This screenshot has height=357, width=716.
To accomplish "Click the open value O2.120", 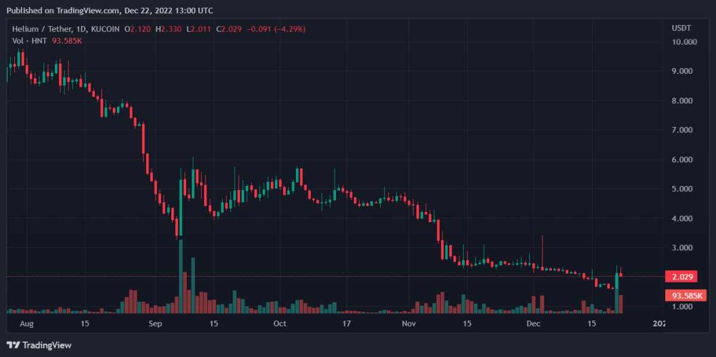I will pos(137,29).
